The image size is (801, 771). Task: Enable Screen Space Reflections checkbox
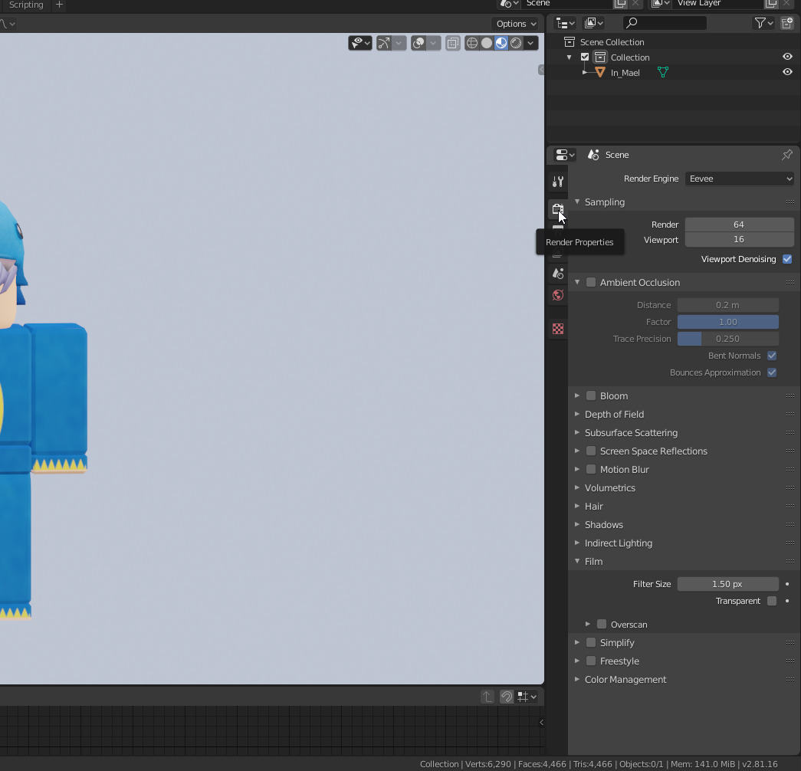591,451
